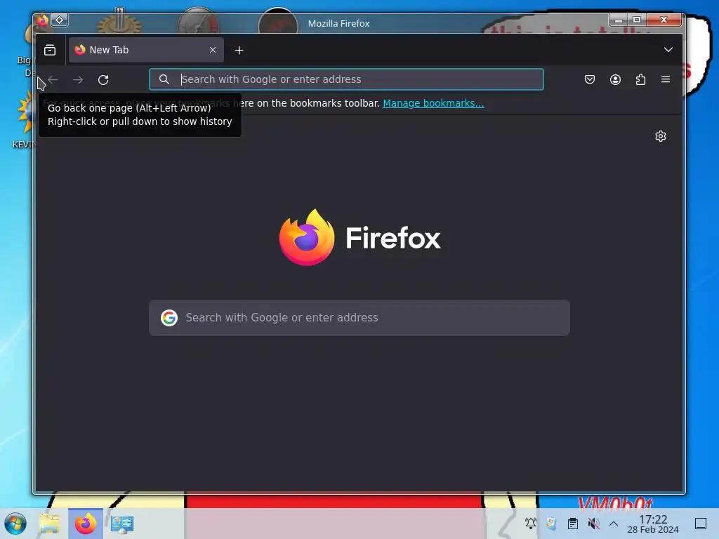
Task: Select Firefox in the taskbar
Action: click(85, 524)
